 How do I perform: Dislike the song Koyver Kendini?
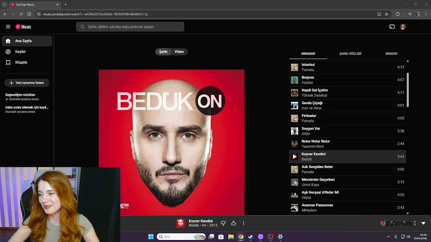(x=223, y=223)
